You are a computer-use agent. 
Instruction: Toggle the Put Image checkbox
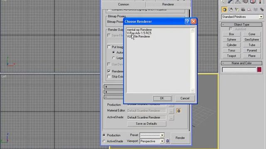(x=109, y=47)
